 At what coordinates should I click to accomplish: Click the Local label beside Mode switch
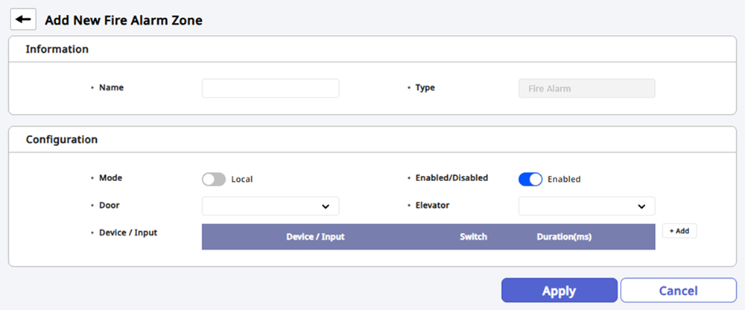pyautogui.click(x=242, y=180)
